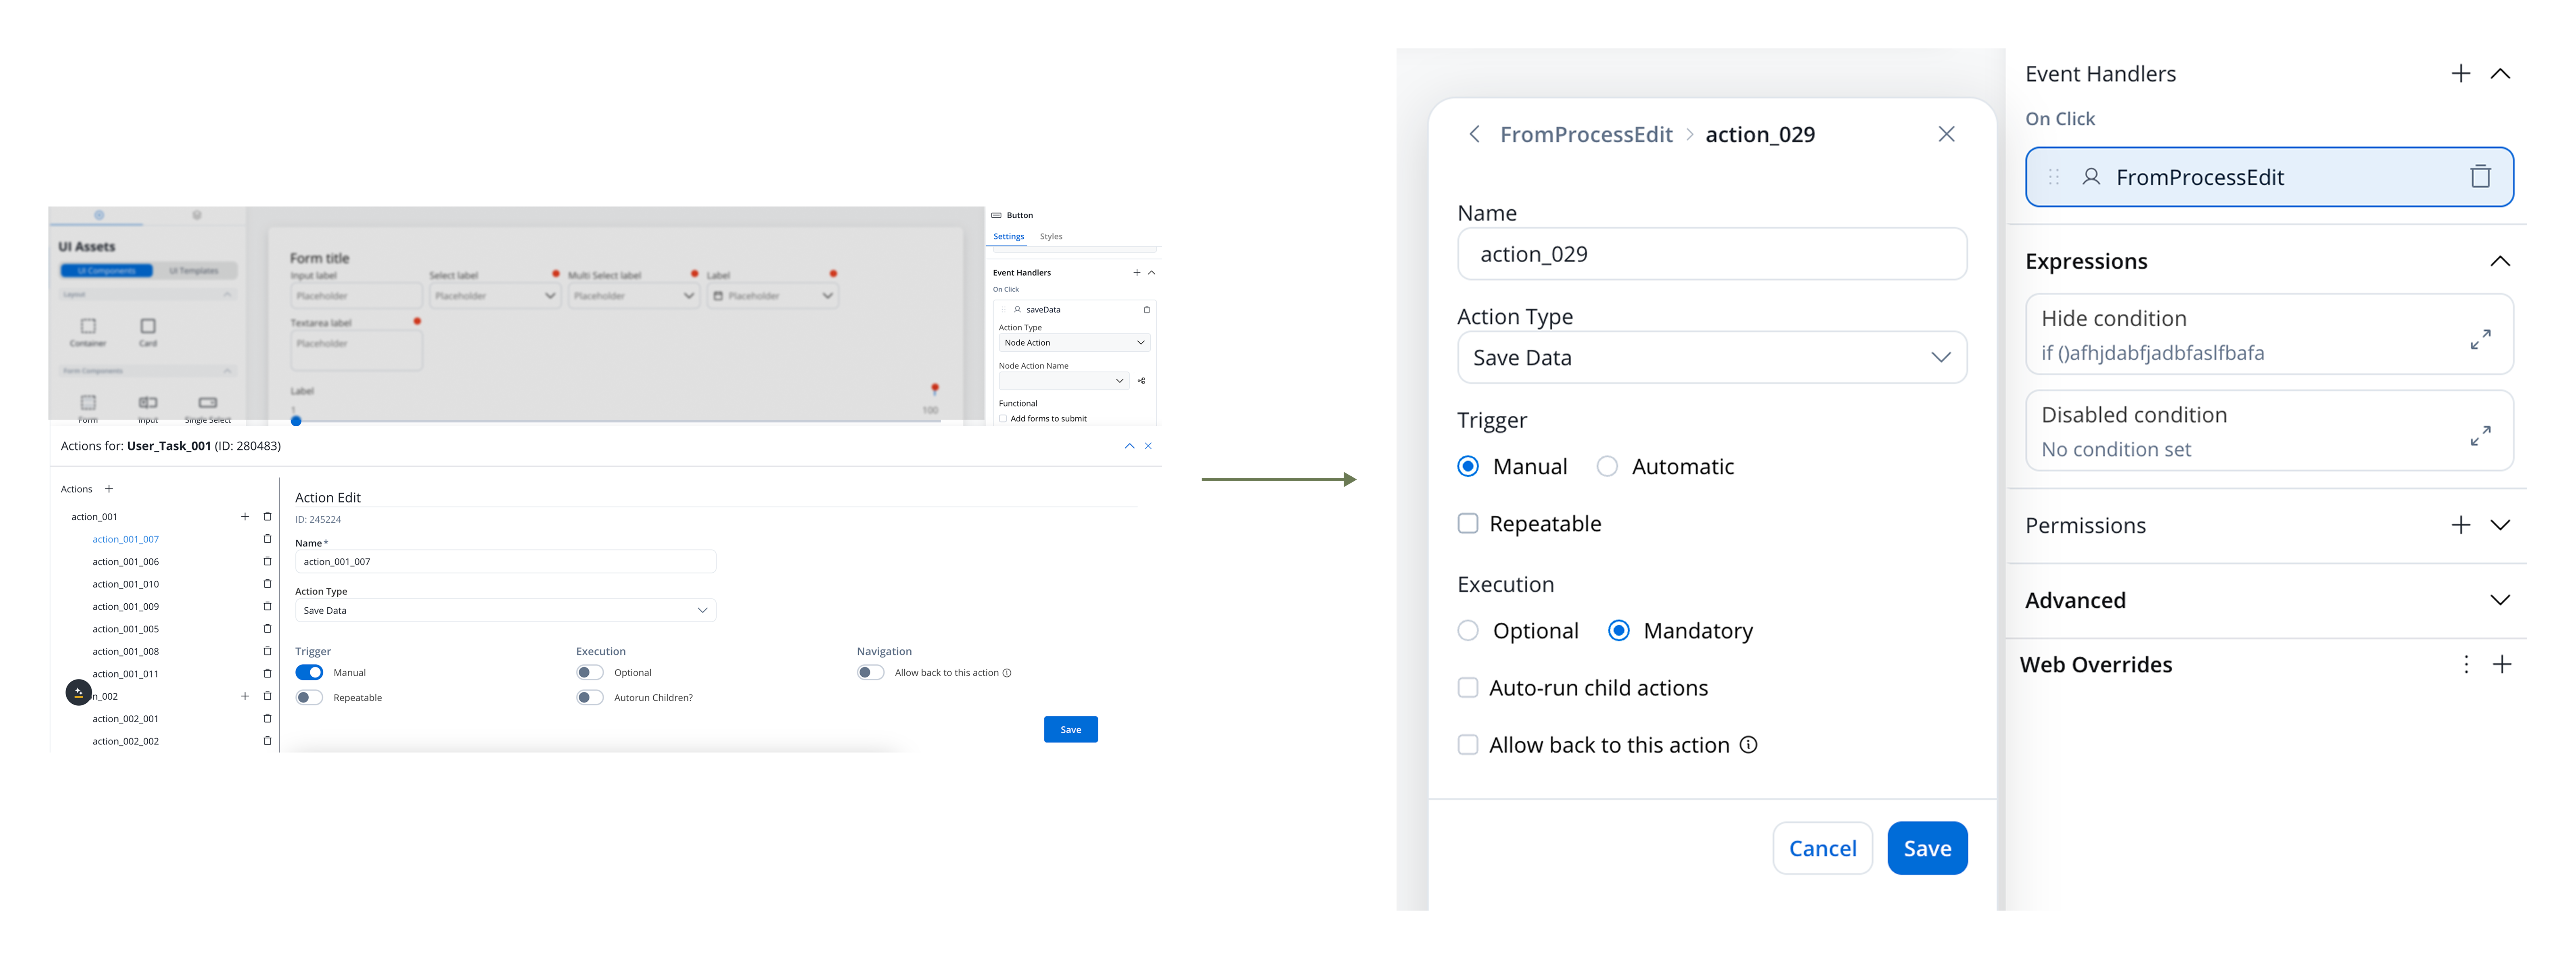Open Disabled condition editor via expand arrows
Screen dimensions: 2576x959
pyautogui.click(x=2480, y=436)
